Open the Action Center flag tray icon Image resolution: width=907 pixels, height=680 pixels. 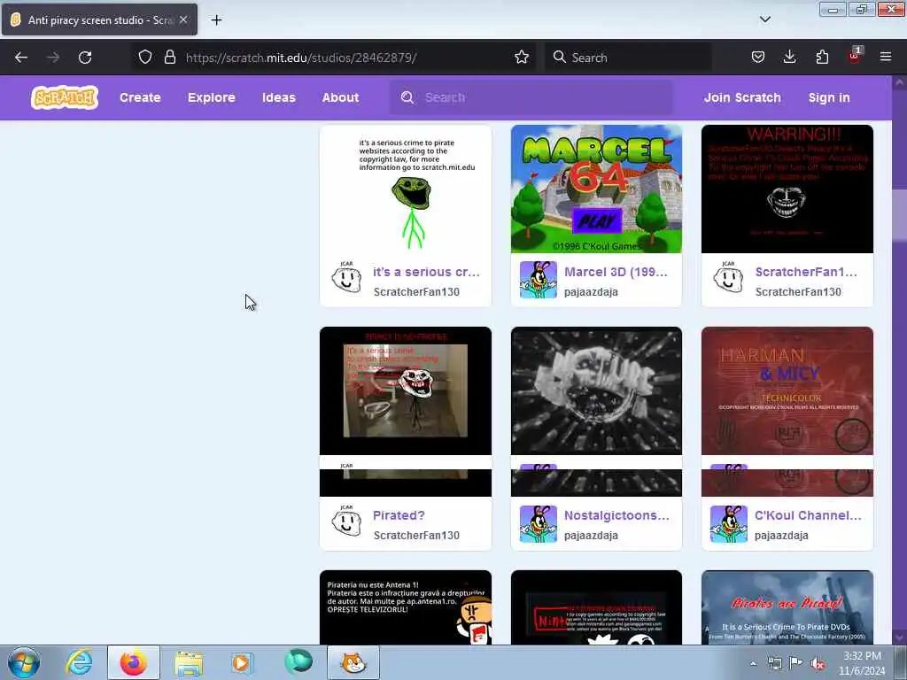coord(796,663)
